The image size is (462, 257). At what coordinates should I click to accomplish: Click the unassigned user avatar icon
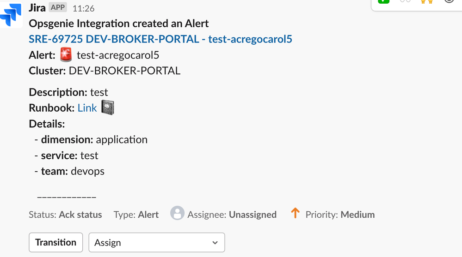[178, 213]
